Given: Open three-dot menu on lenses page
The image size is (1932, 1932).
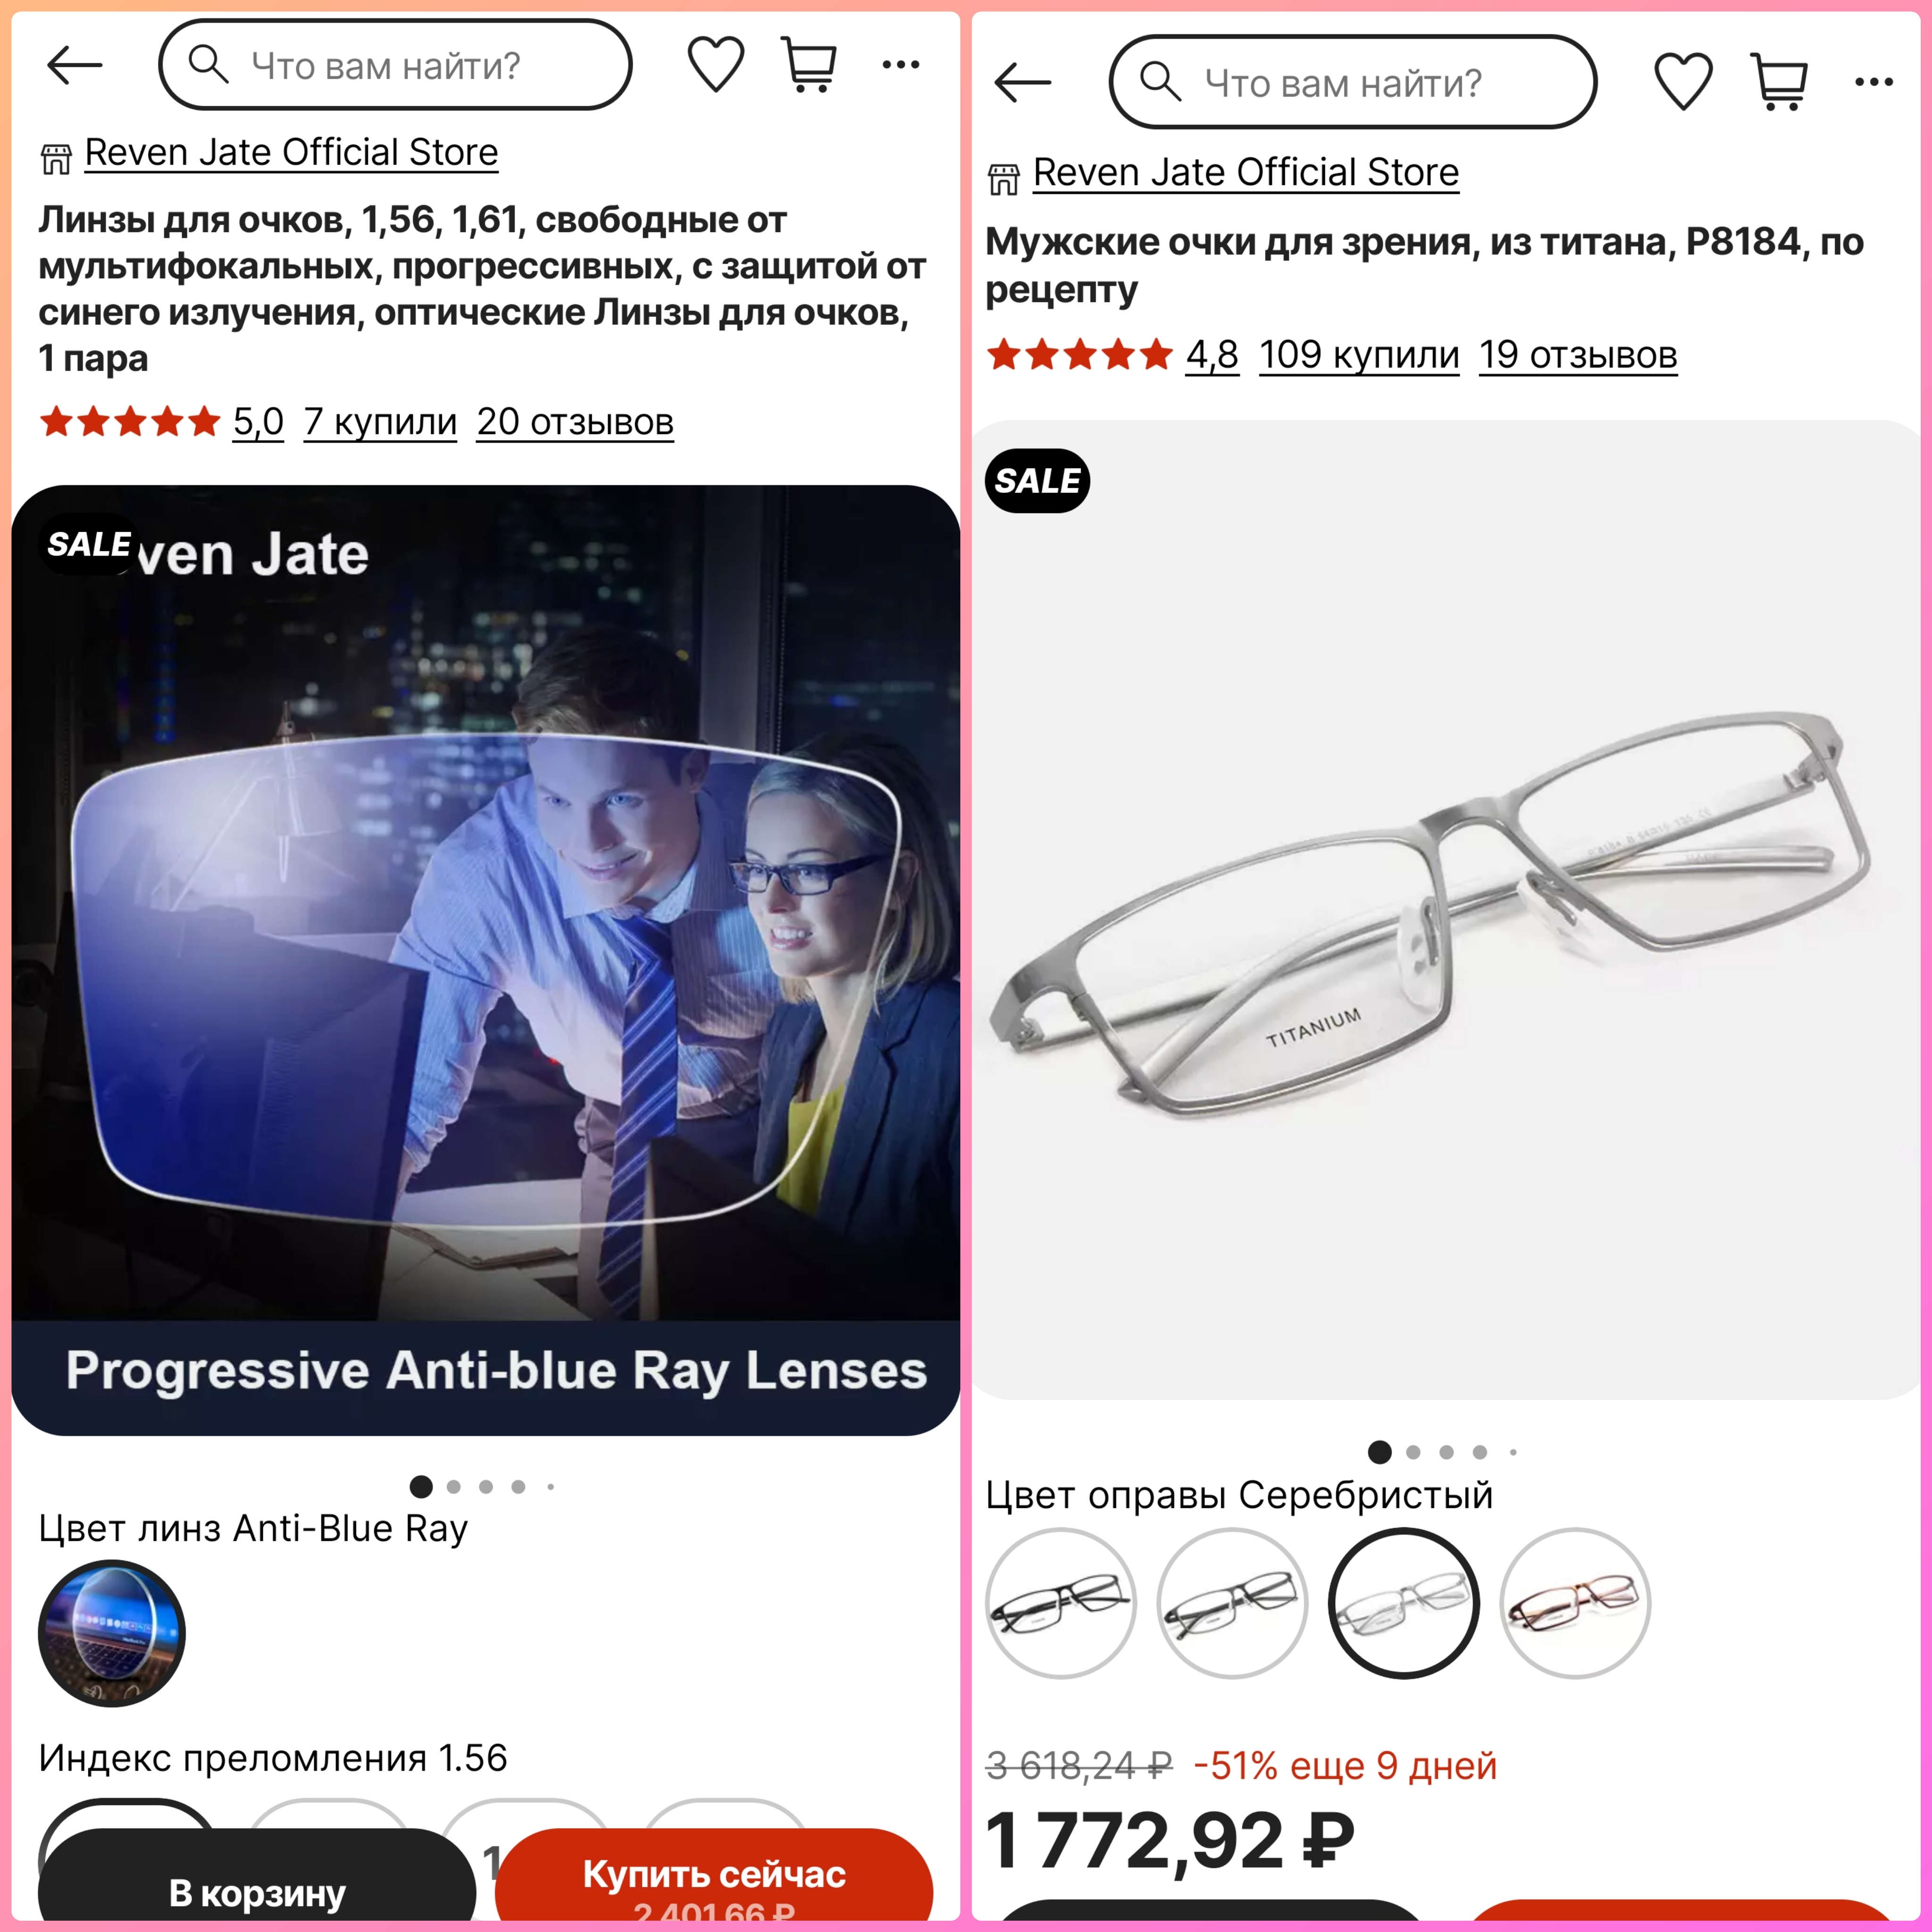Looking at the screenshot, I should click(901, 65).
